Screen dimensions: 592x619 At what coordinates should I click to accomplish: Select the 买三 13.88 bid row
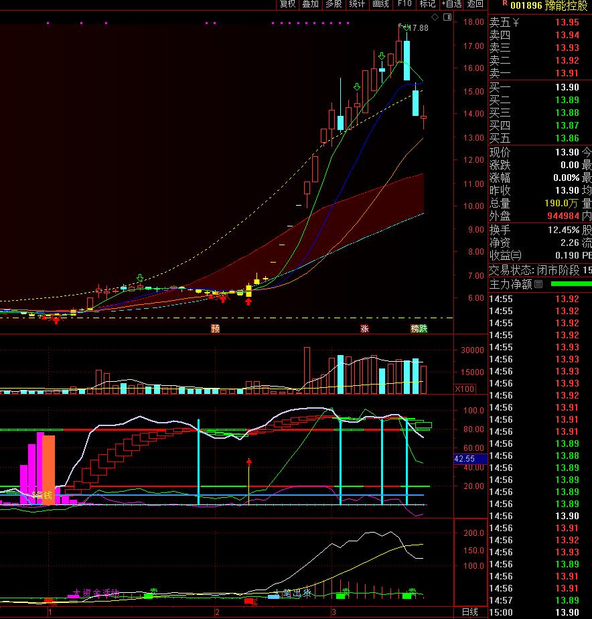point(540,113)
